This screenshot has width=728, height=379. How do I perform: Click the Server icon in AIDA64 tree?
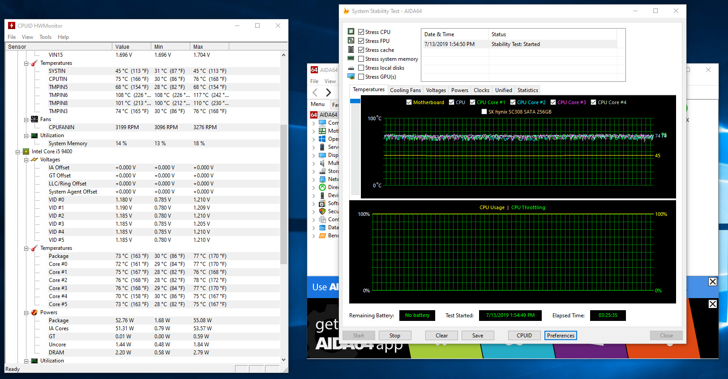322,147
